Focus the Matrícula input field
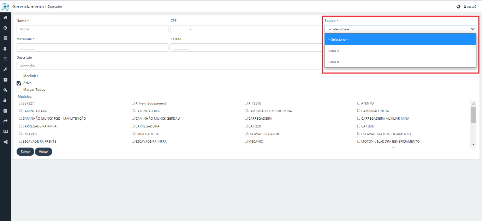Screen dimensions: 482x221 (93, 47)
